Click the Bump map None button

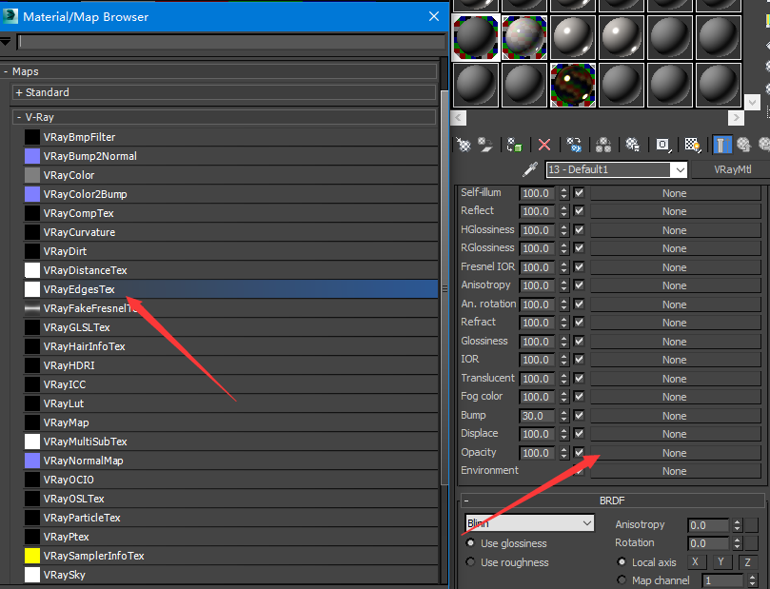[x=675, y=416]
